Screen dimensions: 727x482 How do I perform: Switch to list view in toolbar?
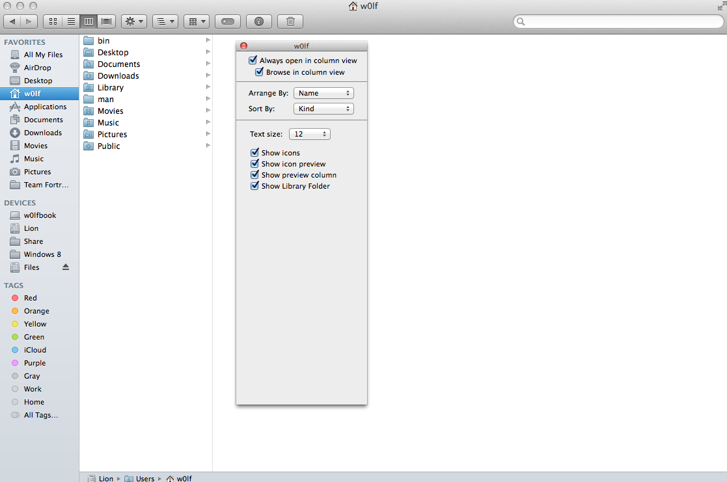pos(71,21)
